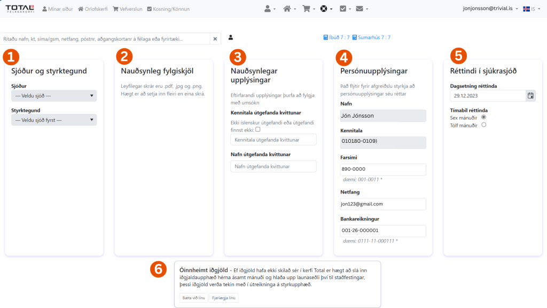
Task: Click the TOTAL Félagakerfi logo
Action: click(x=20, y=9)
